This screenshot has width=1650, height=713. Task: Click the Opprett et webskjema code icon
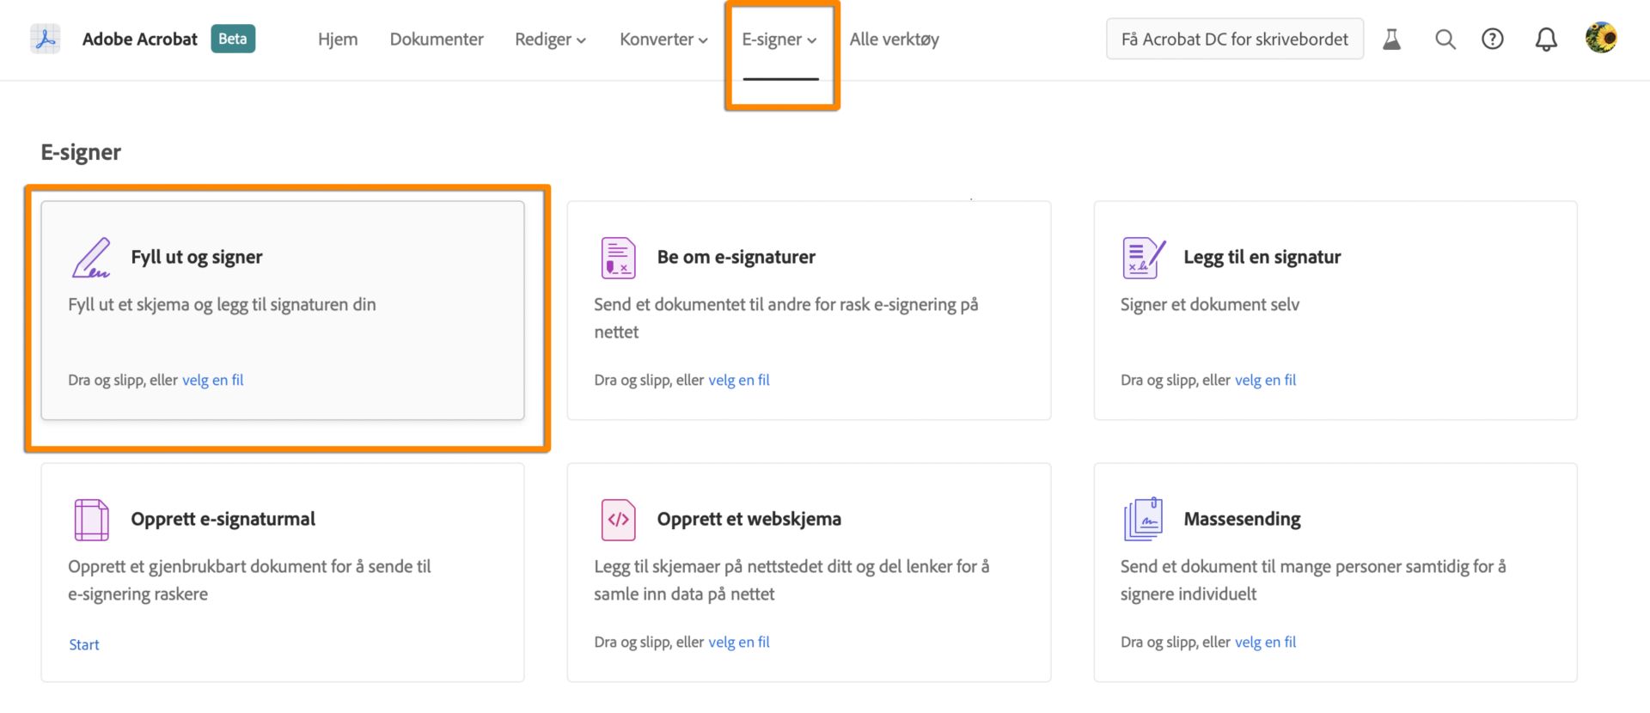(x=618, y=520)
